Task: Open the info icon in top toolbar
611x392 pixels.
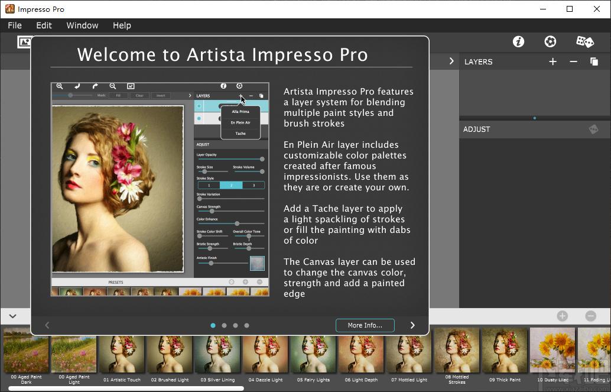Action: (x=518, y=41)
